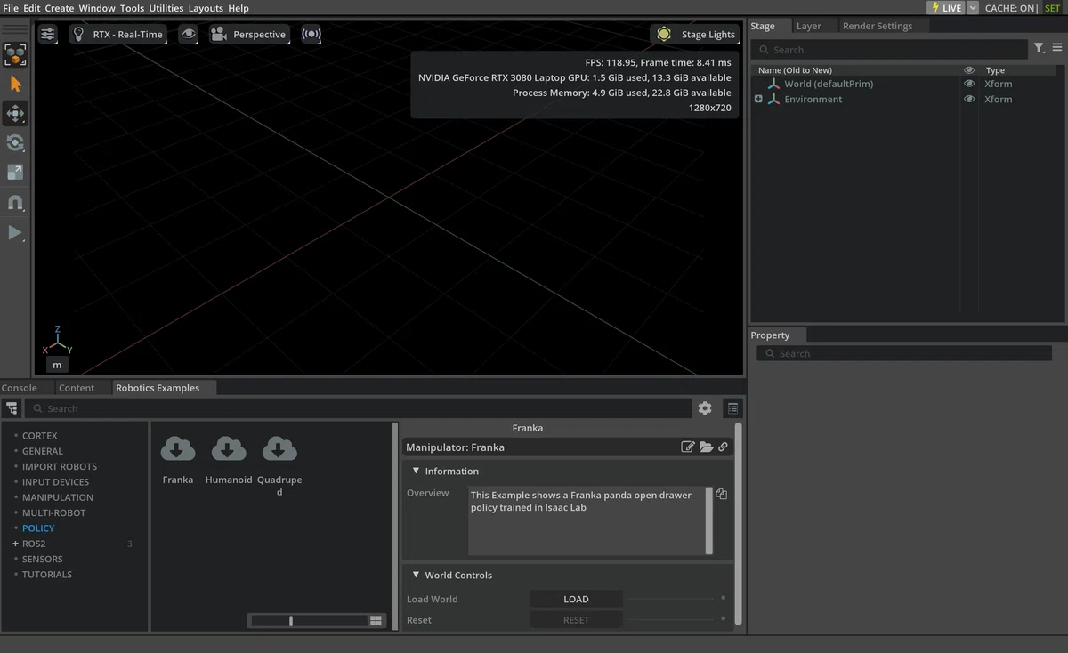
Task: Expand the ROS2 category
Action: click(x=15, y=544)
